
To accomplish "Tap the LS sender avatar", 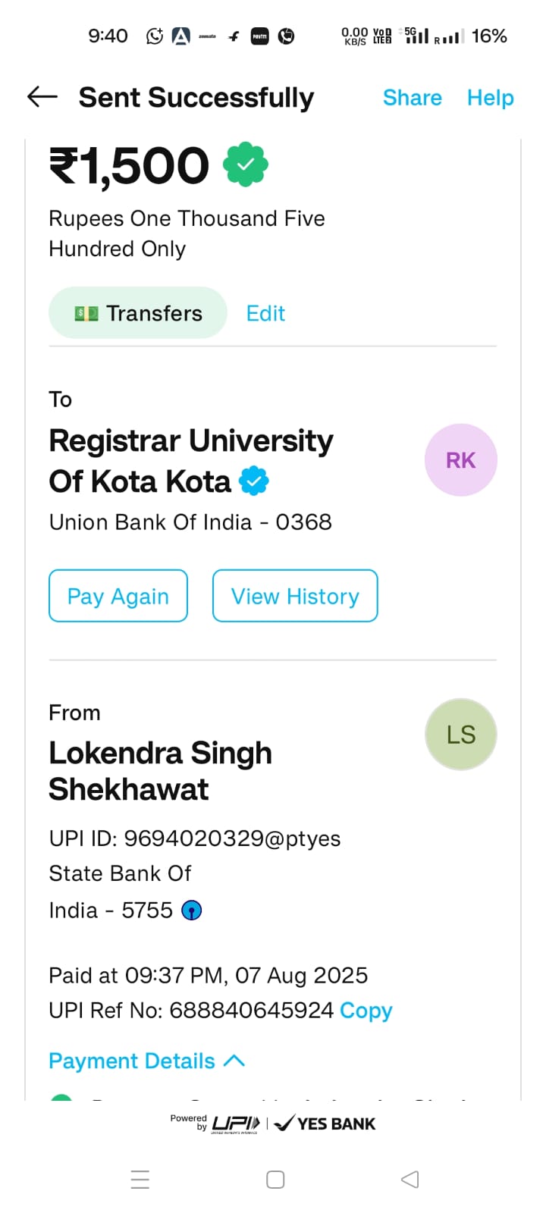I will coord(460,735).
